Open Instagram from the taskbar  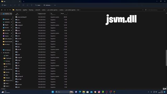(x=99, y=92)
